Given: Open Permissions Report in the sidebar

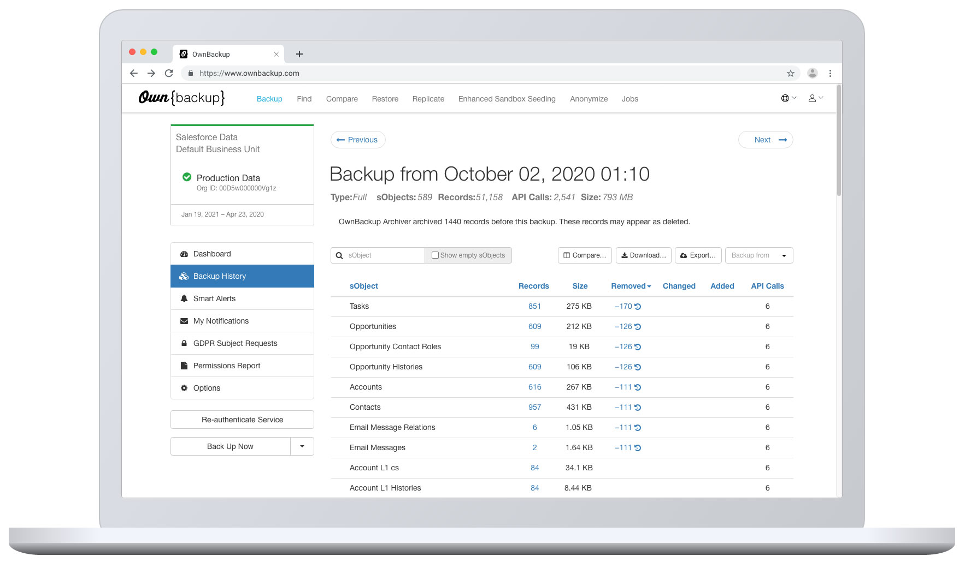Looking at the screenshot, I should pos(242,366).
